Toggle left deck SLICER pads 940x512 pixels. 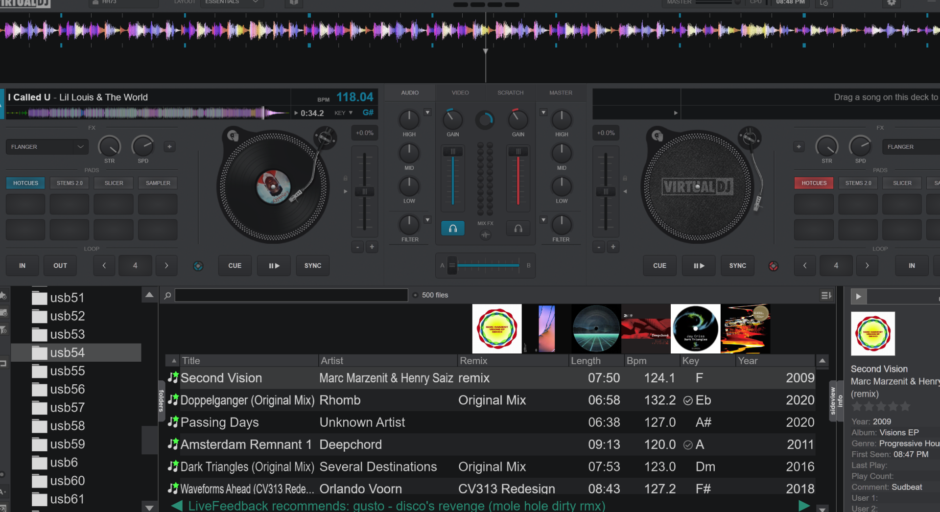pos(114,183)
